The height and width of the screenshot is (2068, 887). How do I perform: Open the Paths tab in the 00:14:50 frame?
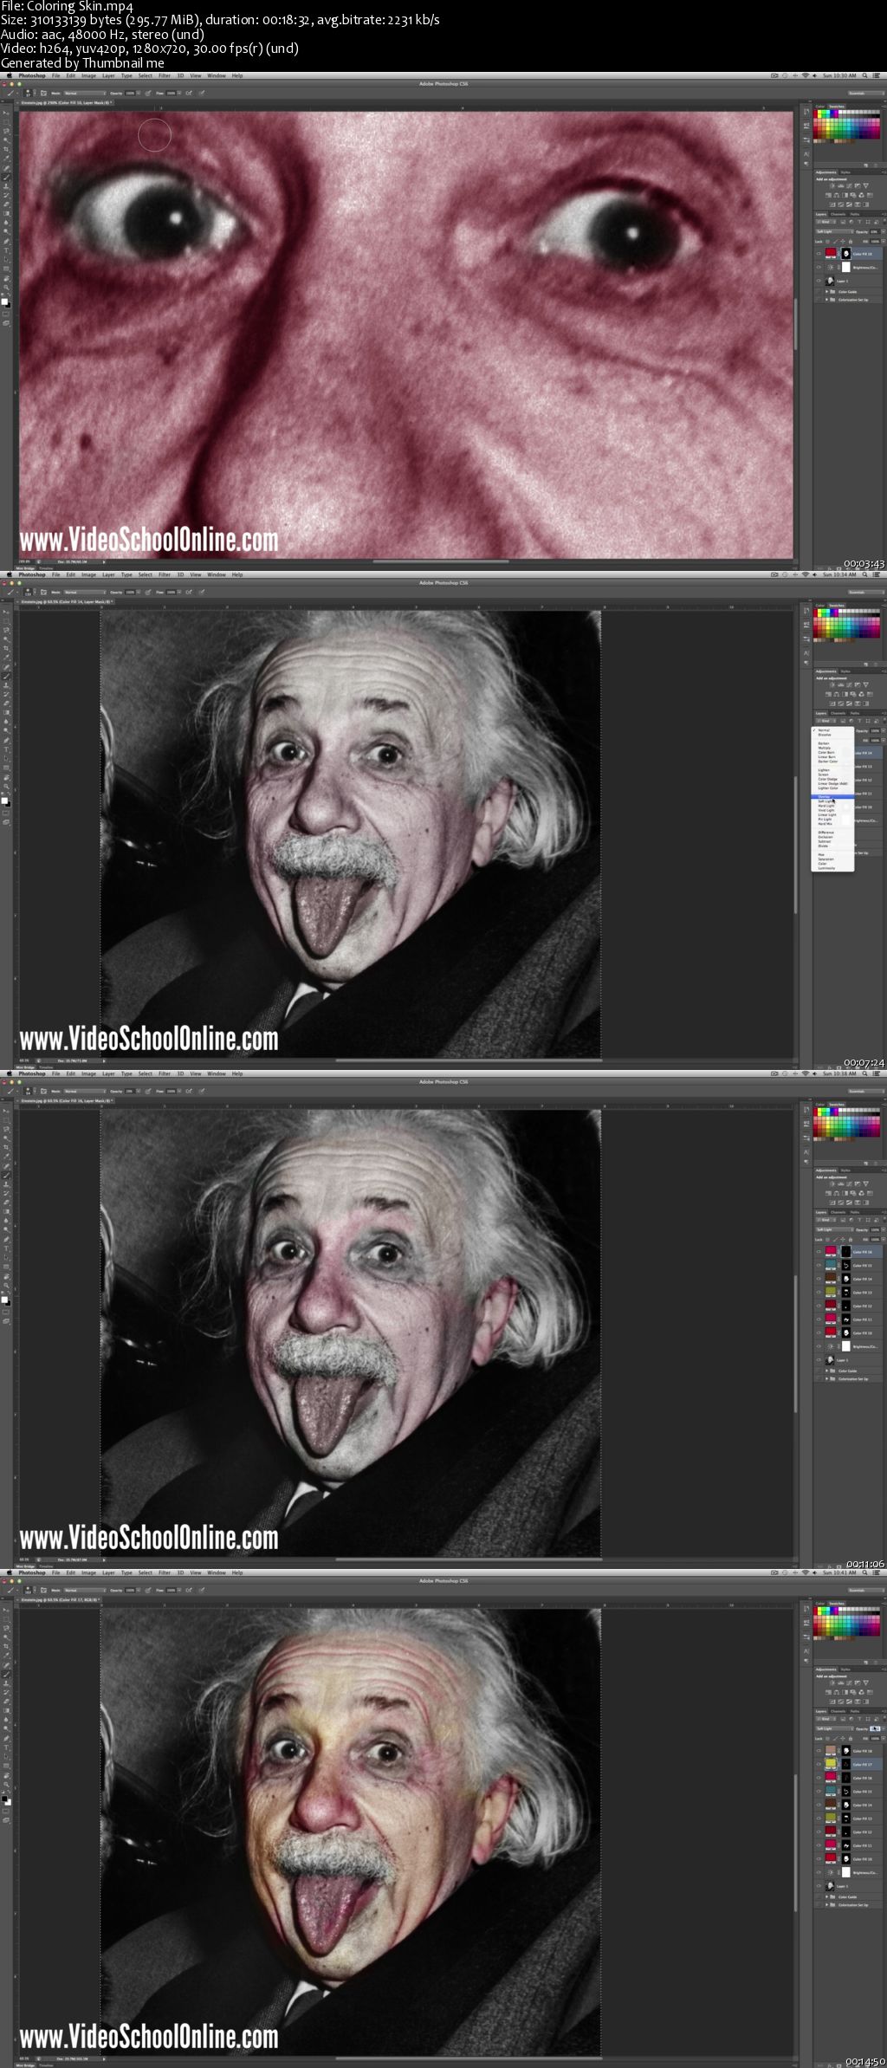point(855,1711)
